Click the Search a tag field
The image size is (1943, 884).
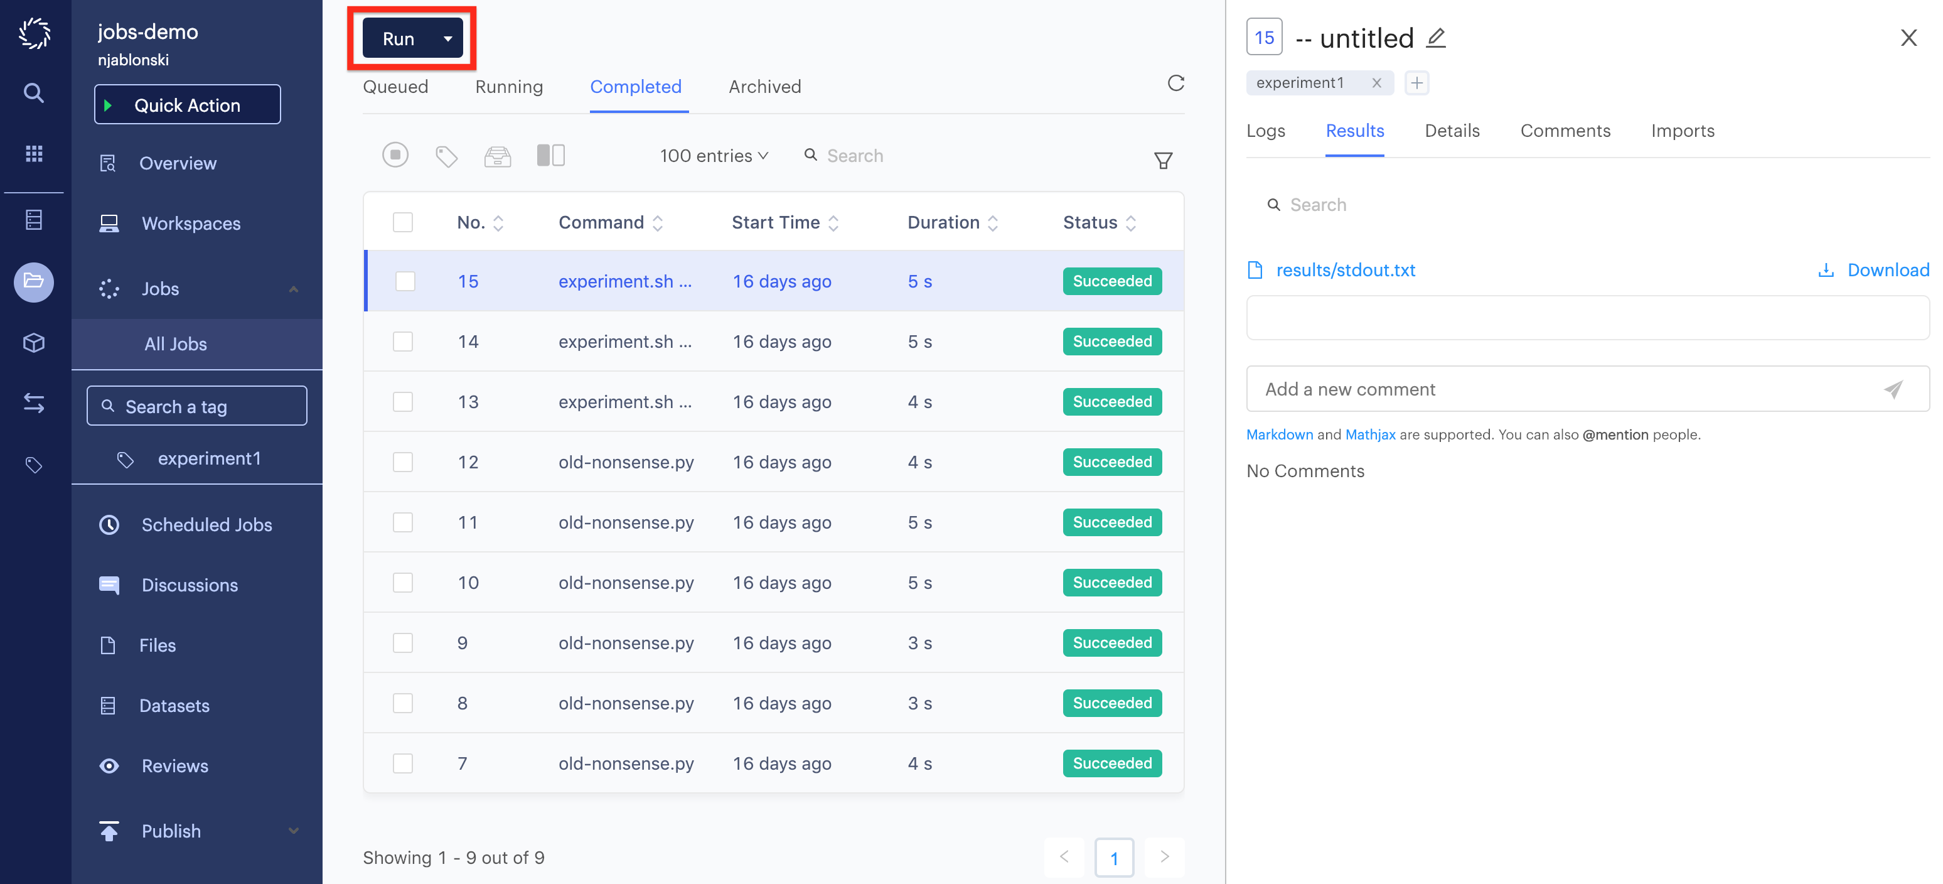197,406
